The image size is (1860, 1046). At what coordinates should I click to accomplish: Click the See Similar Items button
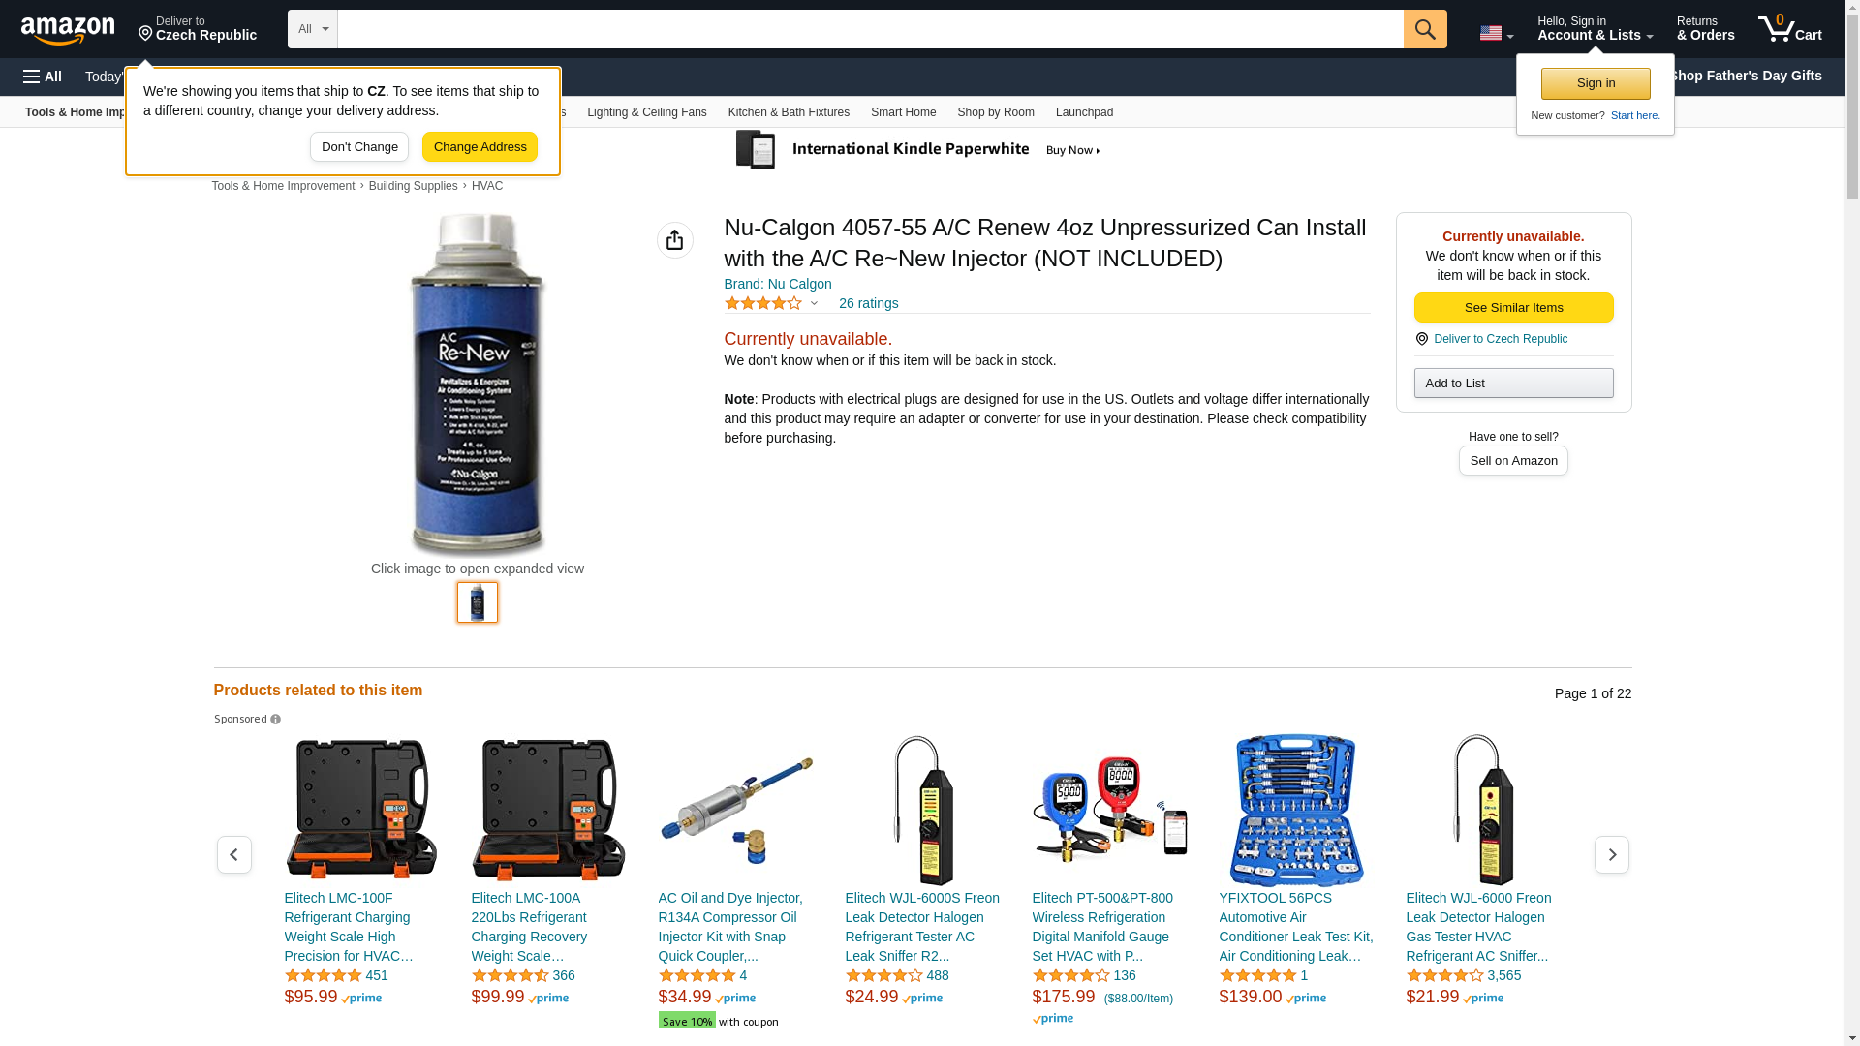(1513, 308)
